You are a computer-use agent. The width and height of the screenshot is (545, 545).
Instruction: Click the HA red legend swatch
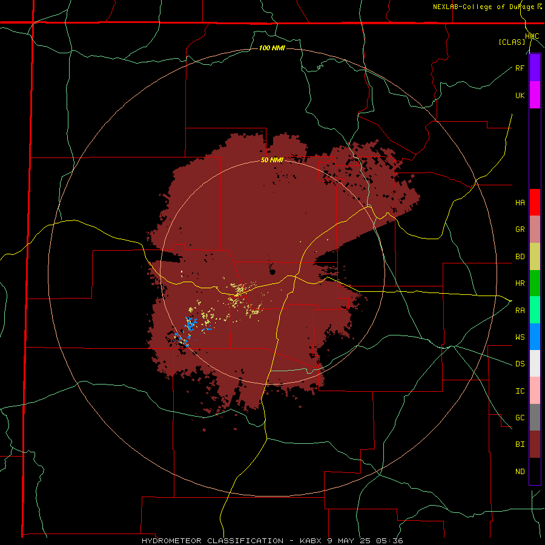coord(535,202)
